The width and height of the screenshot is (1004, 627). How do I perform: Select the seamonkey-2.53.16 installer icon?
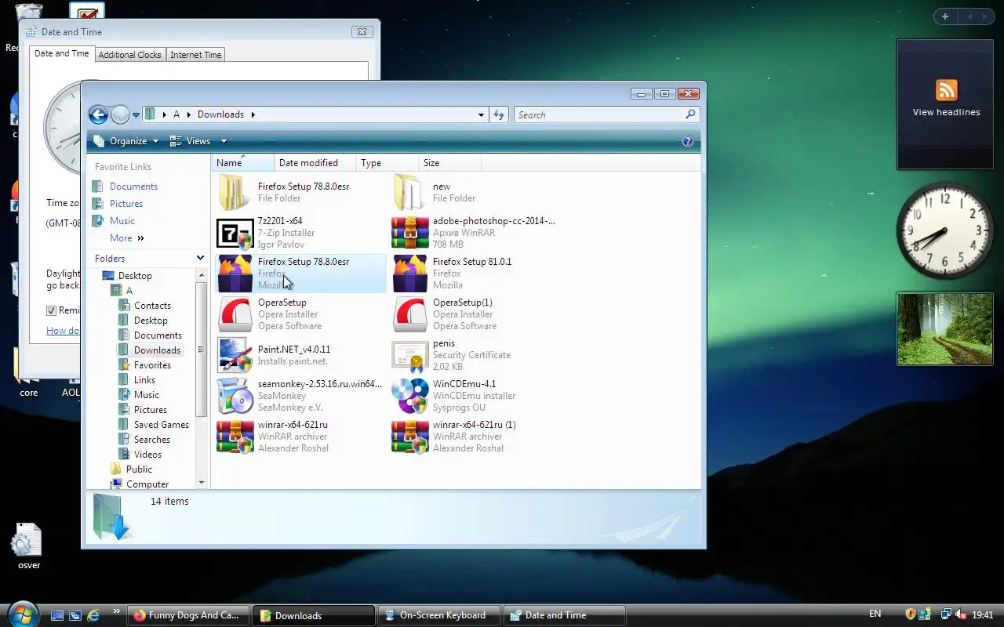(x=235, y=396)
